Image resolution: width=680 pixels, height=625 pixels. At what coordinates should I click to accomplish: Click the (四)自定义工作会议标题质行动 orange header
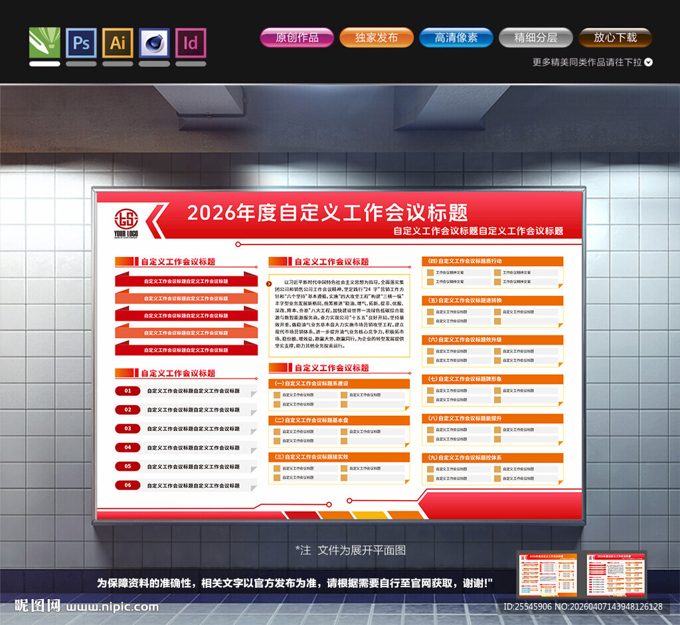point(493,261)
